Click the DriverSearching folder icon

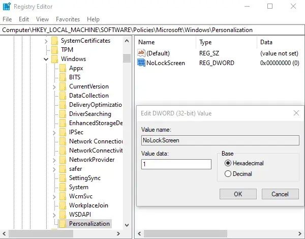click(x=63, y=114)
